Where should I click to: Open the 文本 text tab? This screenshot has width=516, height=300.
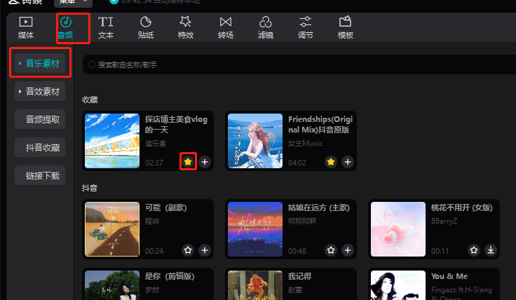pyautogui.click(x=106, y=27)
